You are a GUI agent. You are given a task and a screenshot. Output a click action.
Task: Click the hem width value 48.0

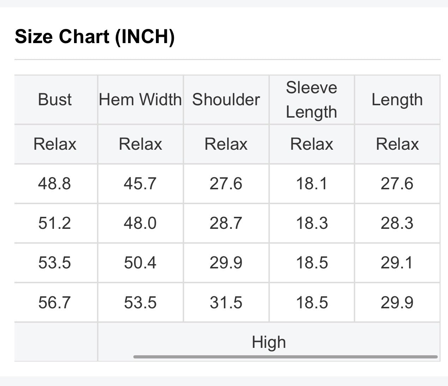[x=140, y=223]
